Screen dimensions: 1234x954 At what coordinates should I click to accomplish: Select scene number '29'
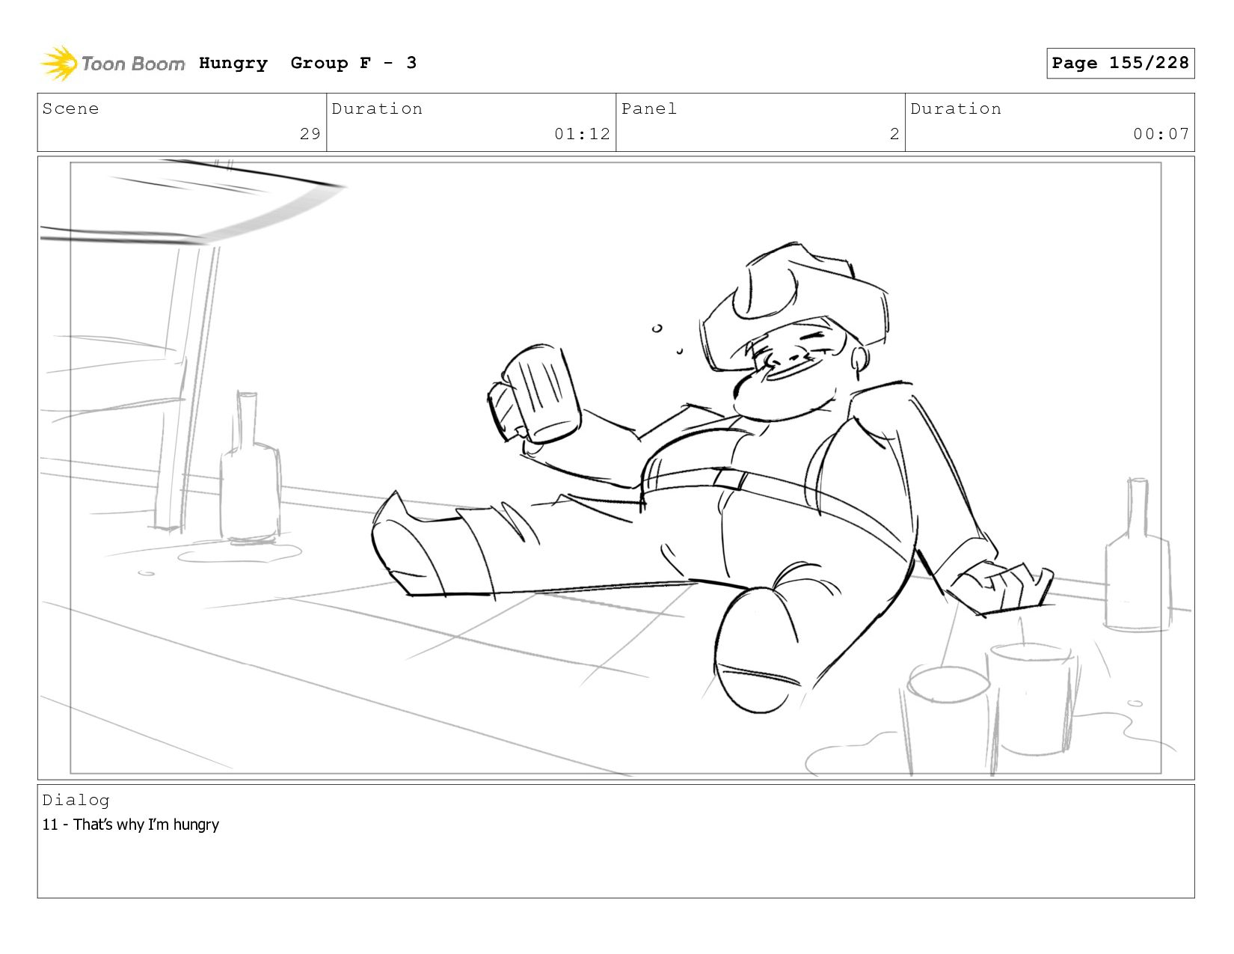[x=310, y=134]
